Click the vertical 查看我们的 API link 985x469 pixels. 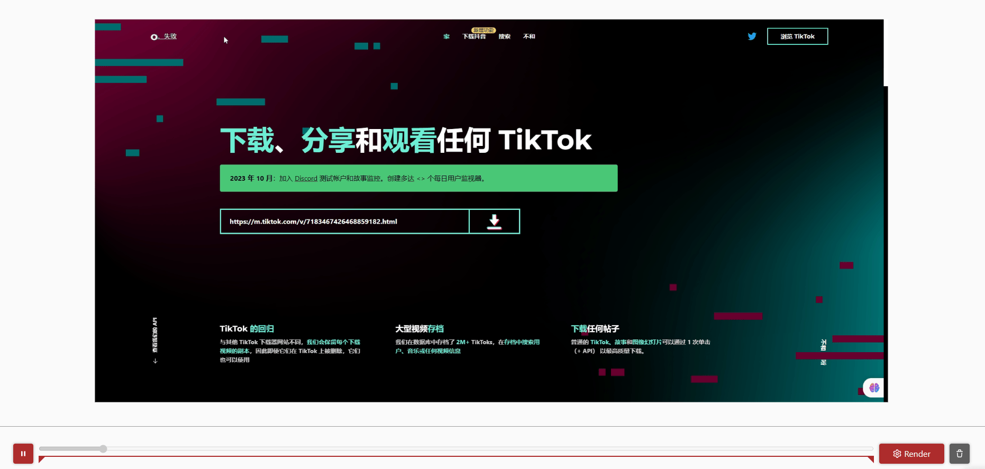pyautogui.click(x=155, y=335)
